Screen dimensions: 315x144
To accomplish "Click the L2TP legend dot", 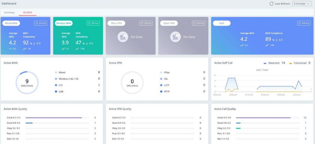I will (161, 85).
